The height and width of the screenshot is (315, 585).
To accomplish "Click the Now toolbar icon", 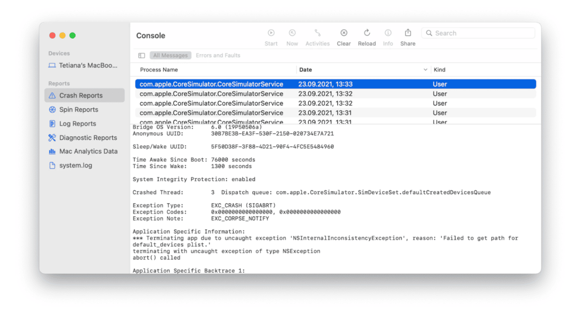I will point(292,33).
